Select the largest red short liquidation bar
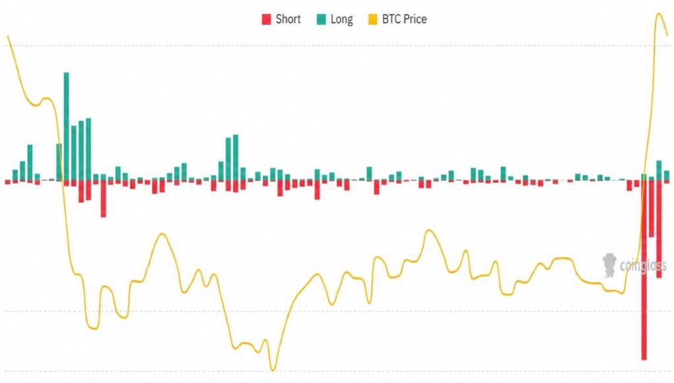 (x=644, y=270)
